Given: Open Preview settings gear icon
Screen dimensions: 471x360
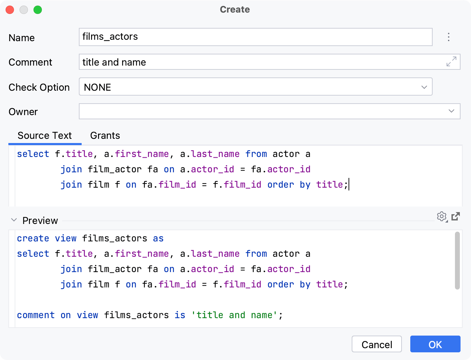Looking at the screenshot, I should click(442, 217).
